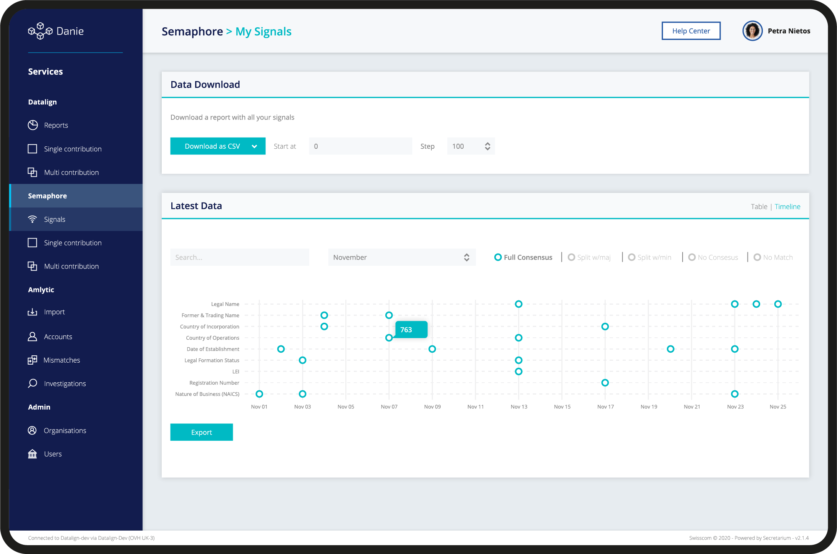Click the Organisations circle user icon
Image resolution: width=837 pixels, height=554 pixels.
tap(33, 430)
